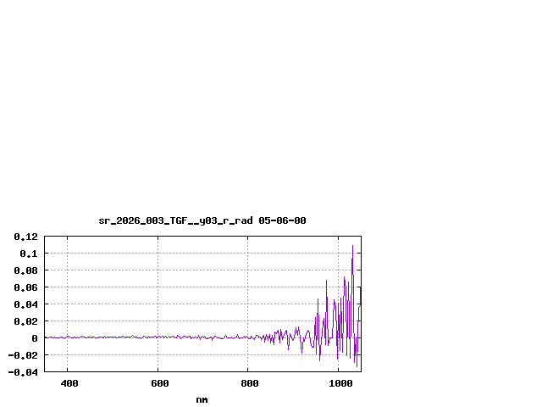Click the 0.06 y-axis tick label

pos(25,287)
